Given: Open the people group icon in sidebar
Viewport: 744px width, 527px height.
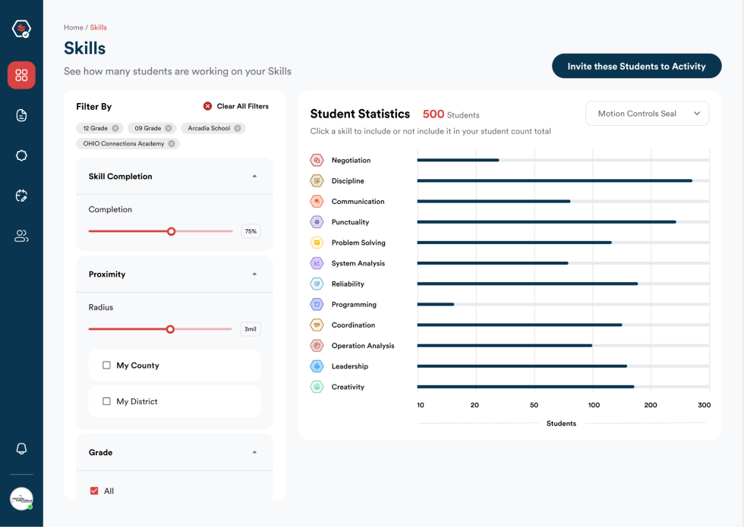Looking at the screenshot, I should 21,237.
